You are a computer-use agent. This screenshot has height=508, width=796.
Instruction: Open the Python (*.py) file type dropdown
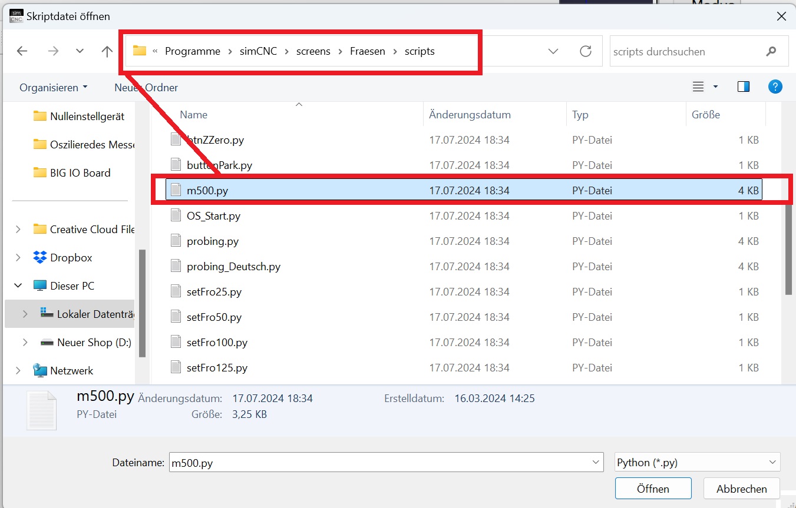(x=697, y=462)
